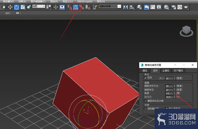198x129 pixels.
Task: Open the 视图 reference coordinate dropdown
Action: [38, 6]
